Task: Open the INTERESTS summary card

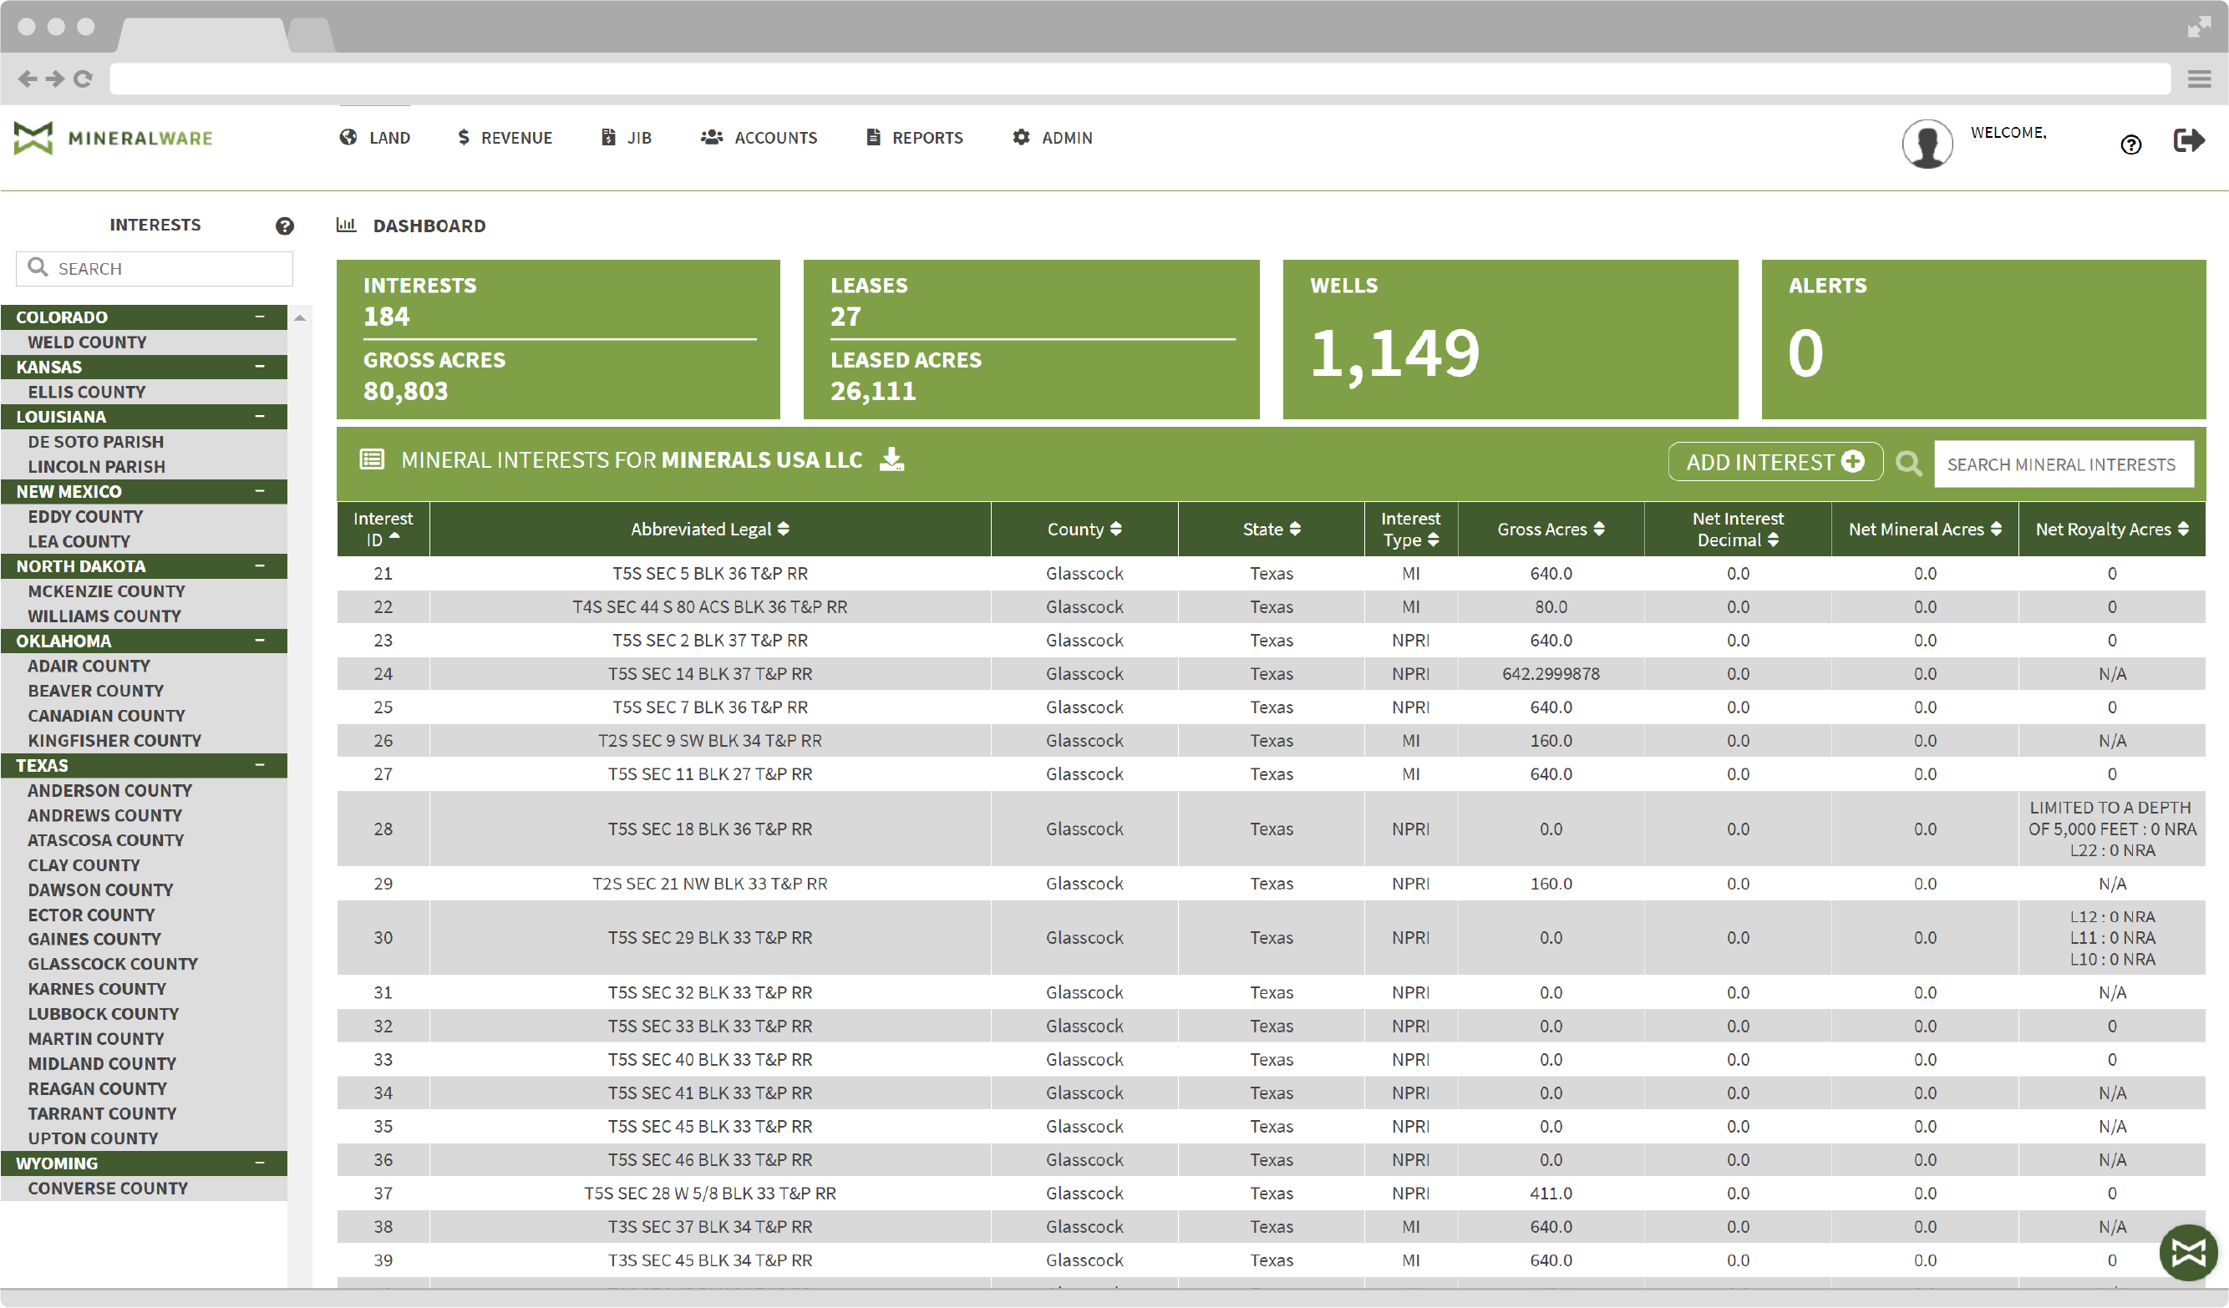Action: [558, 339]
